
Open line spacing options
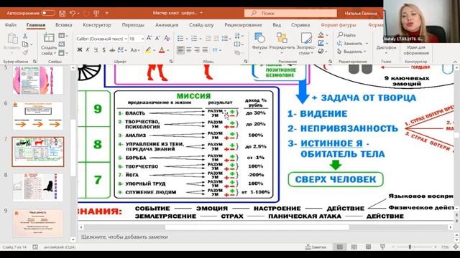(225, 38)
